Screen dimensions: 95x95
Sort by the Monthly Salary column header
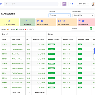(39, 40)
